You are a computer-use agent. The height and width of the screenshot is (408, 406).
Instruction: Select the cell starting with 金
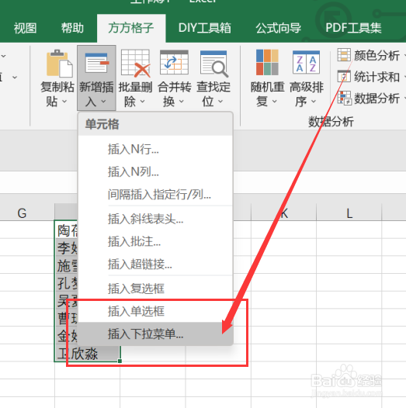[x=67, y=335]
